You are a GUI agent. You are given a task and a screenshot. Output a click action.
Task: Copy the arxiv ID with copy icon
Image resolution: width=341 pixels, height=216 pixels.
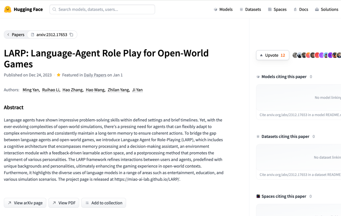(71, 35)
